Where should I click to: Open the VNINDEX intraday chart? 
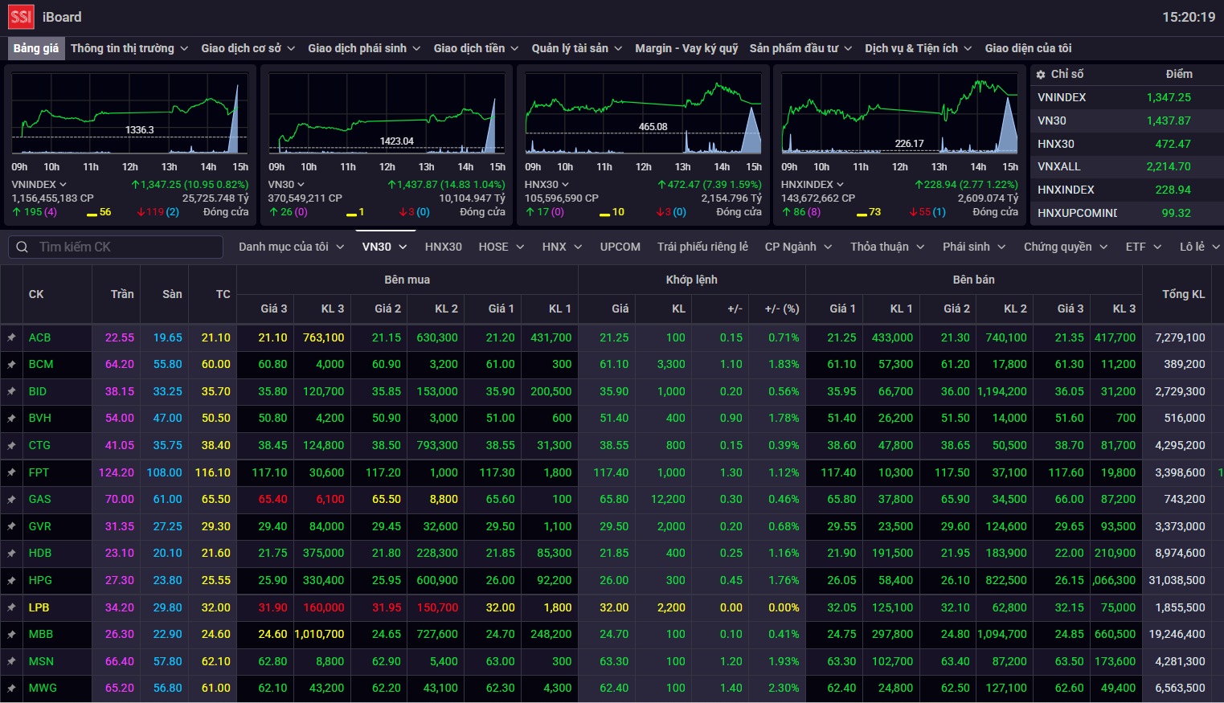130,114
